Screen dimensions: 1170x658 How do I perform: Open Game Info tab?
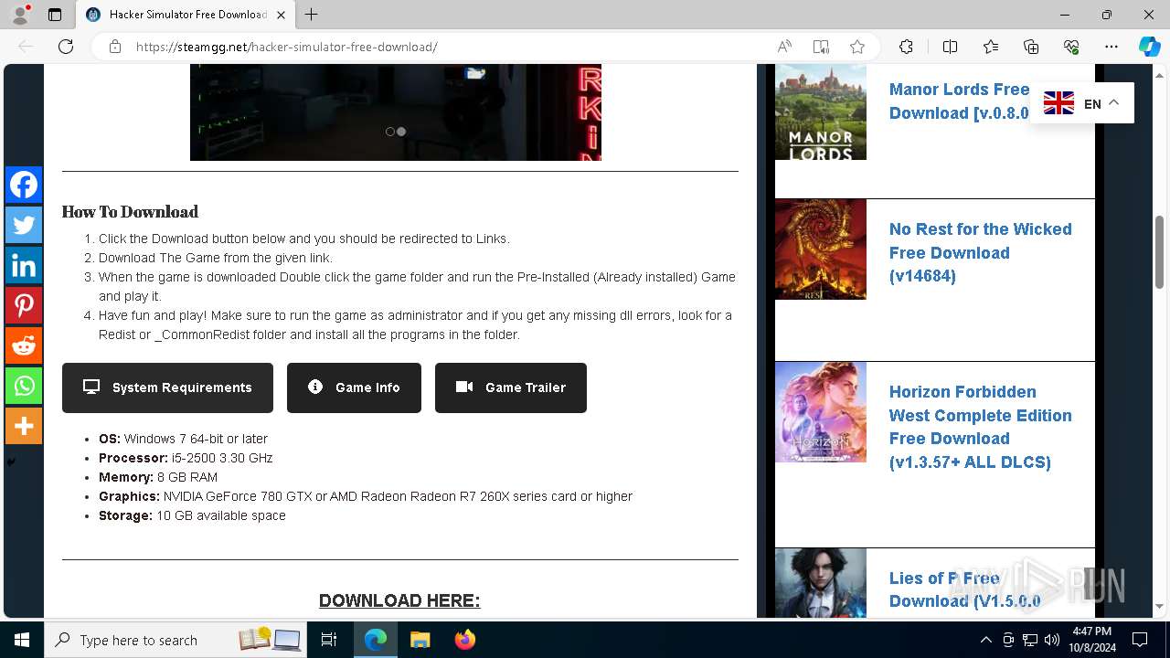[354, 387]
